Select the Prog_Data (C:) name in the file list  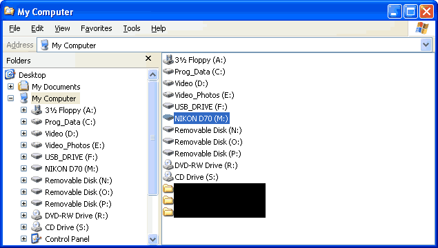click(200, 72)
